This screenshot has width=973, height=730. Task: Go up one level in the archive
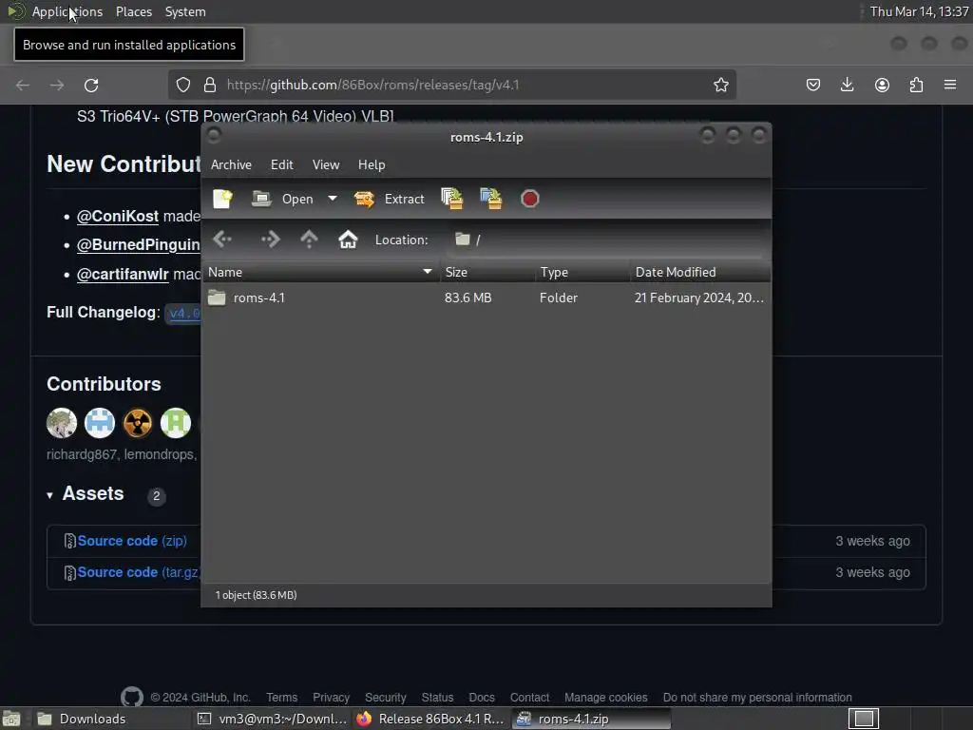tap(309, 240)
